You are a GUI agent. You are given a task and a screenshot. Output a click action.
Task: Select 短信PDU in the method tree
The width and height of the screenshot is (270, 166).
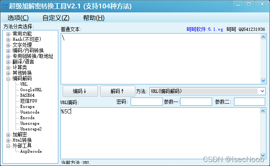pyautogui.click(x=29, y=101)
